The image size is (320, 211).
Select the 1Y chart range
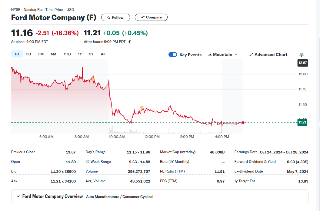click(x=80, y=54)
